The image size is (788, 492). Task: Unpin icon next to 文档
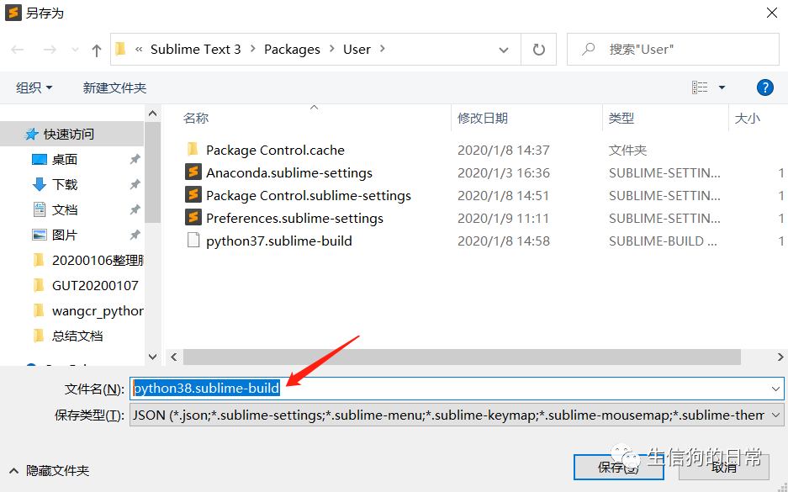[135, 209]
